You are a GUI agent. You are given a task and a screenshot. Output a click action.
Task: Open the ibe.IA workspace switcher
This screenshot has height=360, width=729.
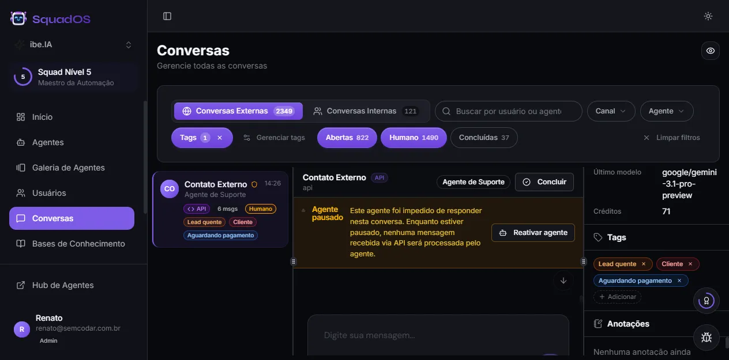(x=73, y=44)
